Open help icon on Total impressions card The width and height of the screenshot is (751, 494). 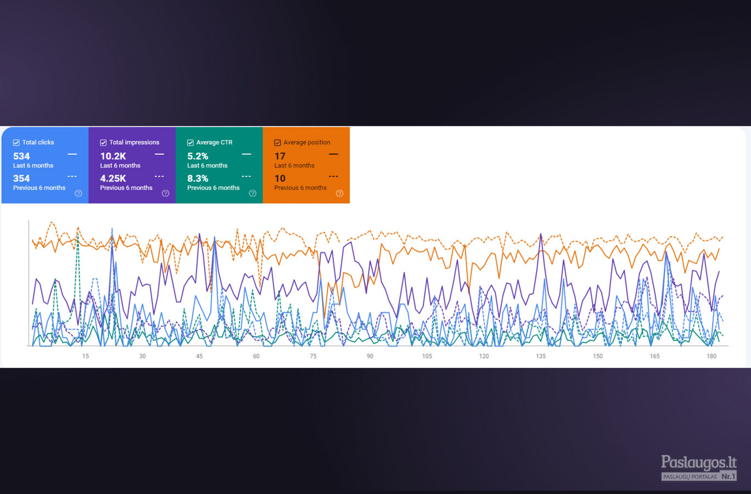165,193
